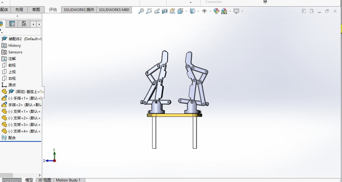Open the SOLIDWORKS 插件 tab

coord(79,10)
